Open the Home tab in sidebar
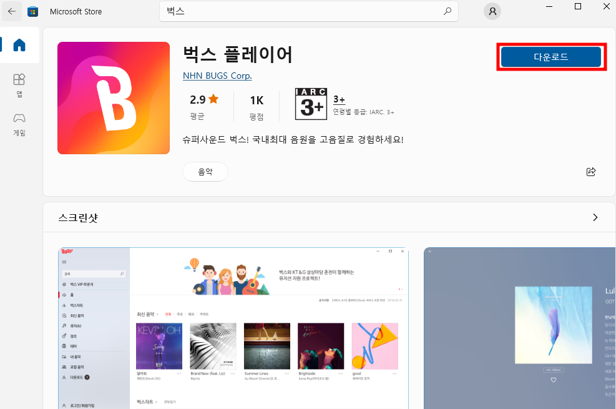The image size is (616, 409). pos(19,45)
